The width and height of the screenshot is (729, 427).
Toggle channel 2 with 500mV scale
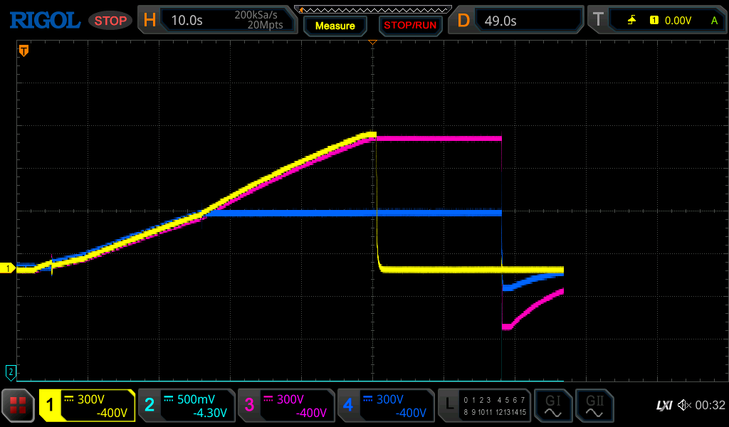point(187,406)
